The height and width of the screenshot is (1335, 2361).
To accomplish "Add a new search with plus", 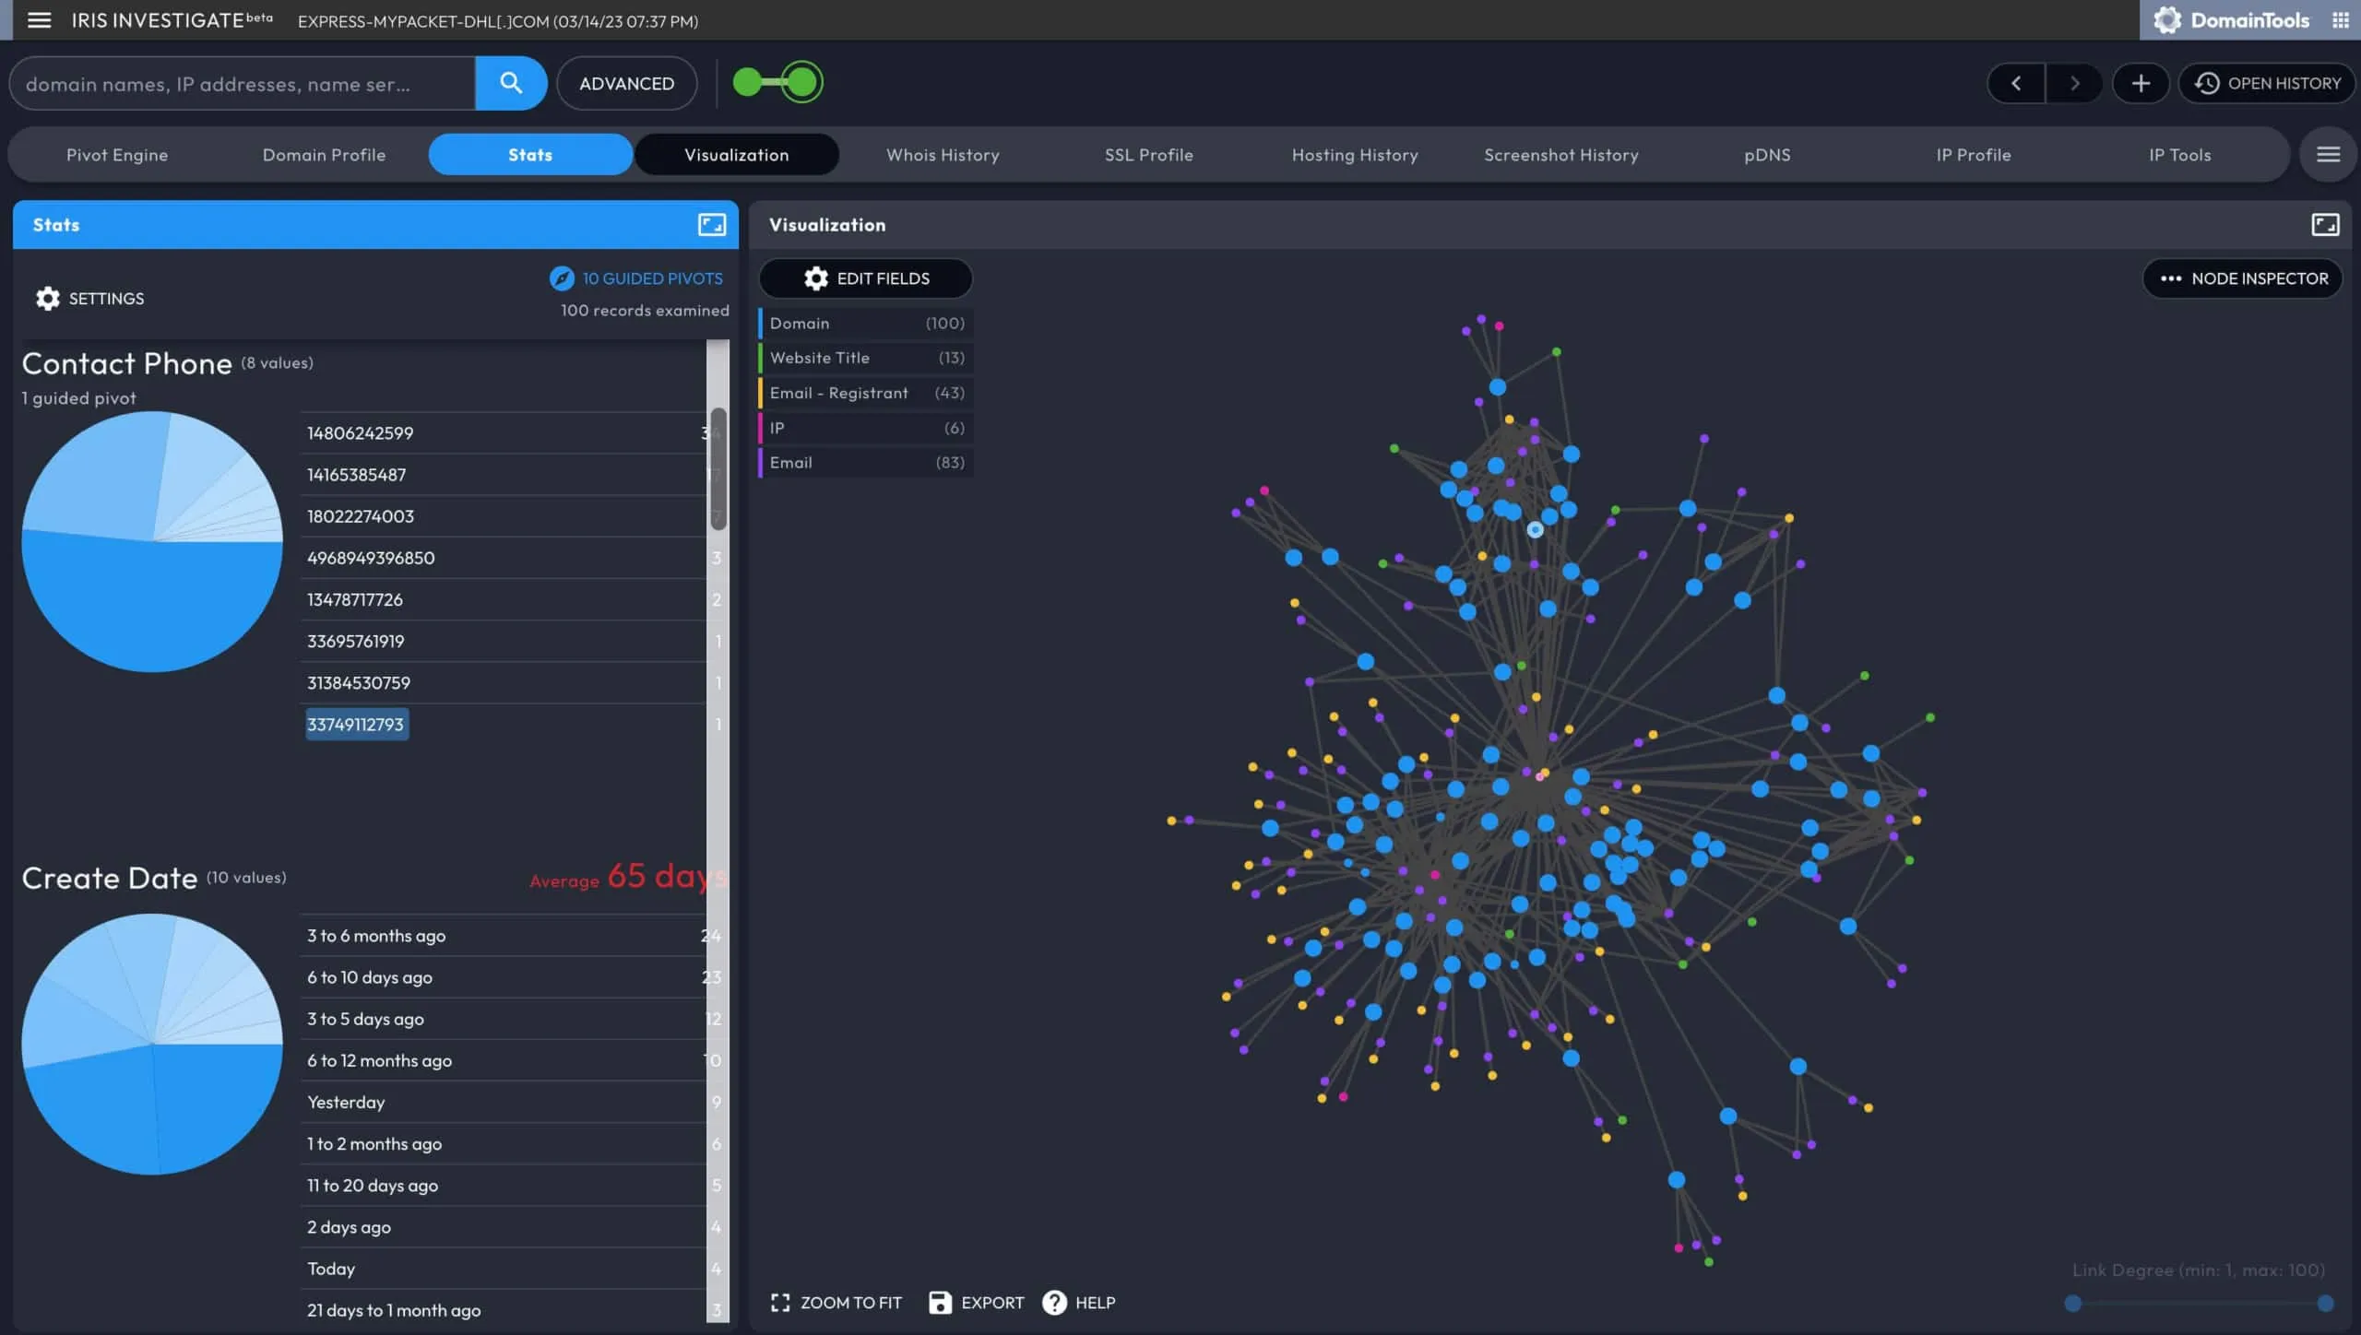I will (2141, 84).
